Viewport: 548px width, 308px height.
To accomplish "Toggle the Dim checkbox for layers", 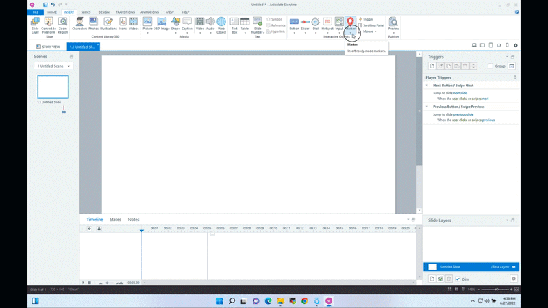I will click(x=458, y=279).
